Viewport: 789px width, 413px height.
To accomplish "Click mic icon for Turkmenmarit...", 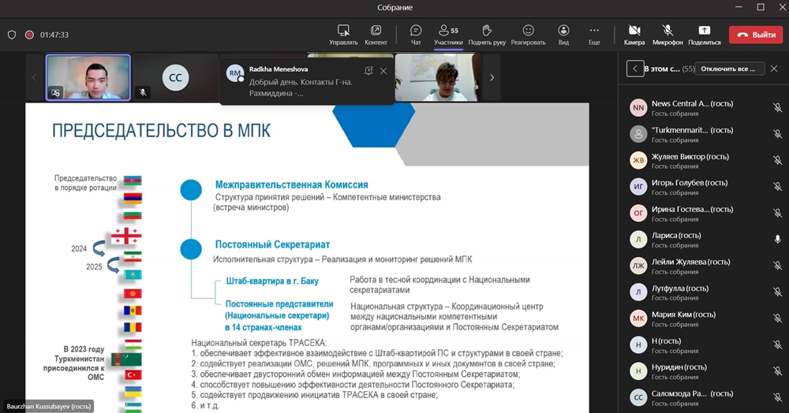I will click(x=777, y=134).
